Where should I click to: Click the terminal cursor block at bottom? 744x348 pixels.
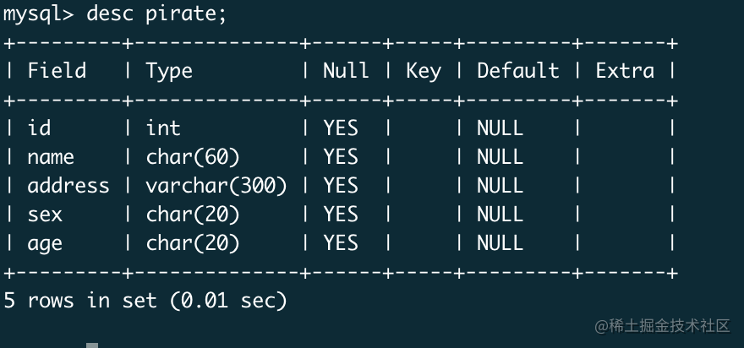point(92,345)
